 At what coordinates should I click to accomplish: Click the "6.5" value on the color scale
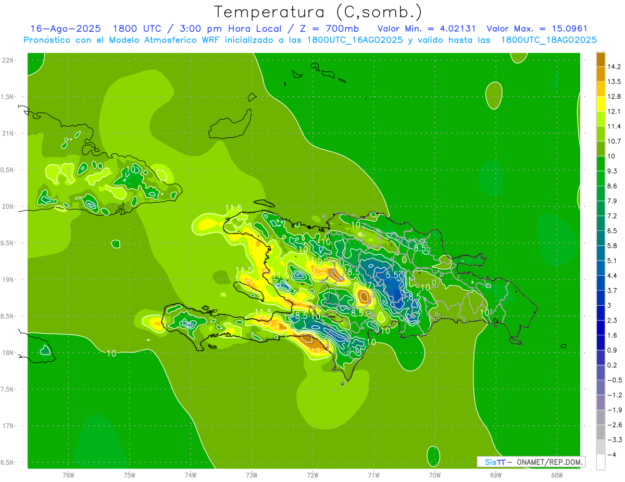coord(612,230)
